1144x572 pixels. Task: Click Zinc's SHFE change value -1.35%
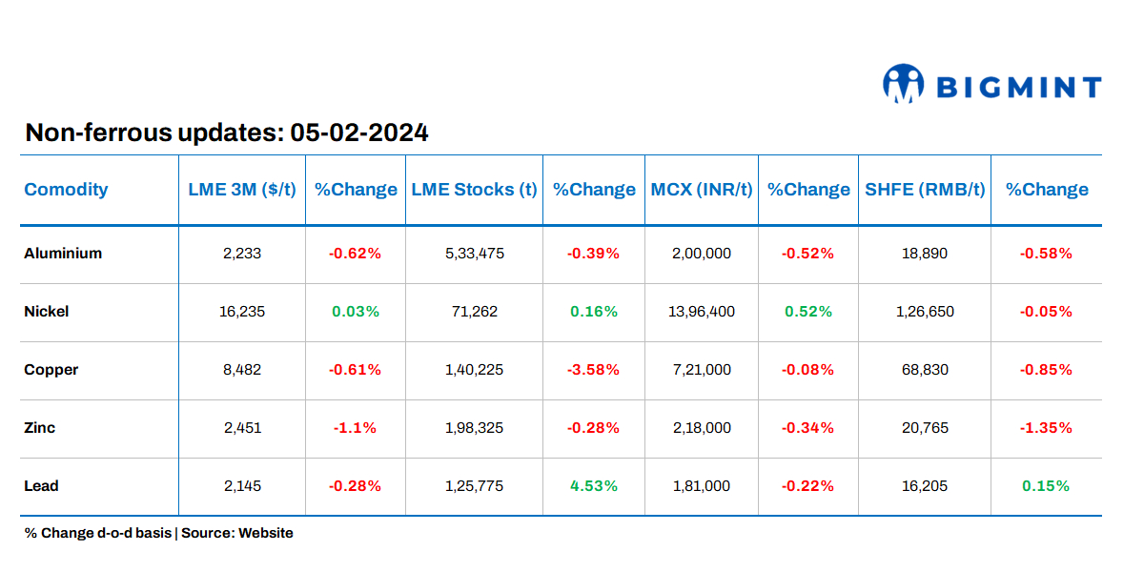pos(1046,428)
